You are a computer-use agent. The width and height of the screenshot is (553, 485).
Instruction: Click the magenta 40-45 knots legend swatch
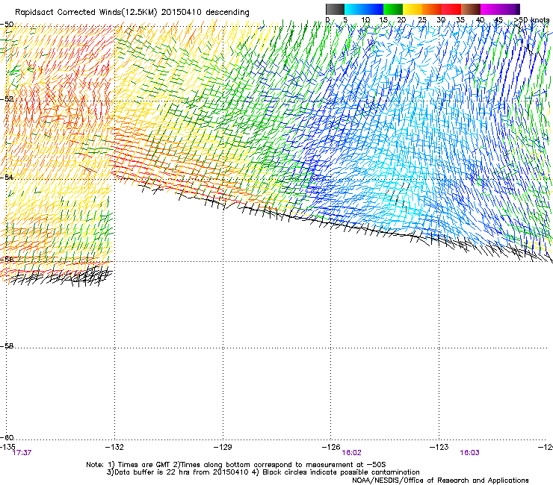pos(490,9)
